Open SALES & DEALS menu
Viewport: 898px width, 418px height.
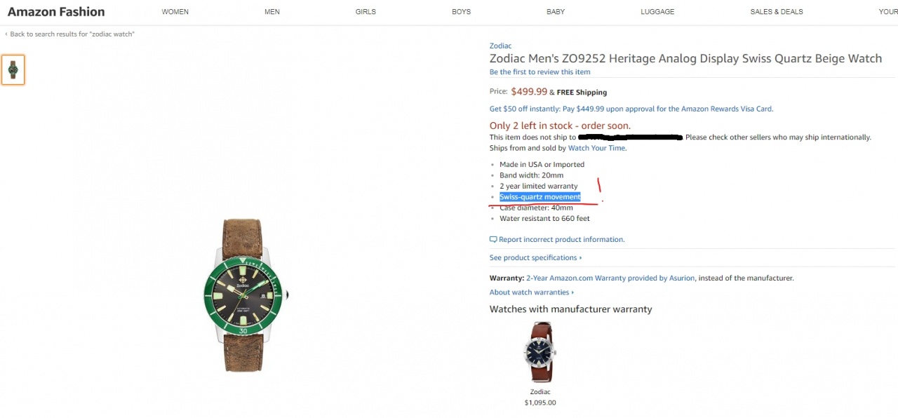[x=776, y=12]
